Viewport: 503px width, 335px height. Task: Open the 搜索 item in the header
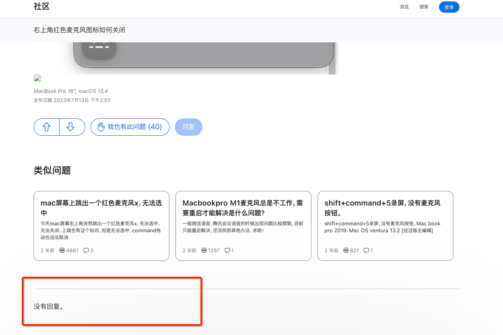click(x=424, y=7)
